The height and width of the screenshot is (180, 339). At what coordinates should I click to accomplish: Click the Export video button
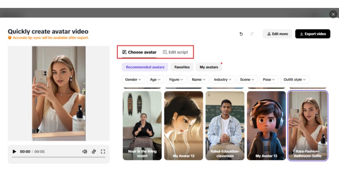[x=313, y=34]
